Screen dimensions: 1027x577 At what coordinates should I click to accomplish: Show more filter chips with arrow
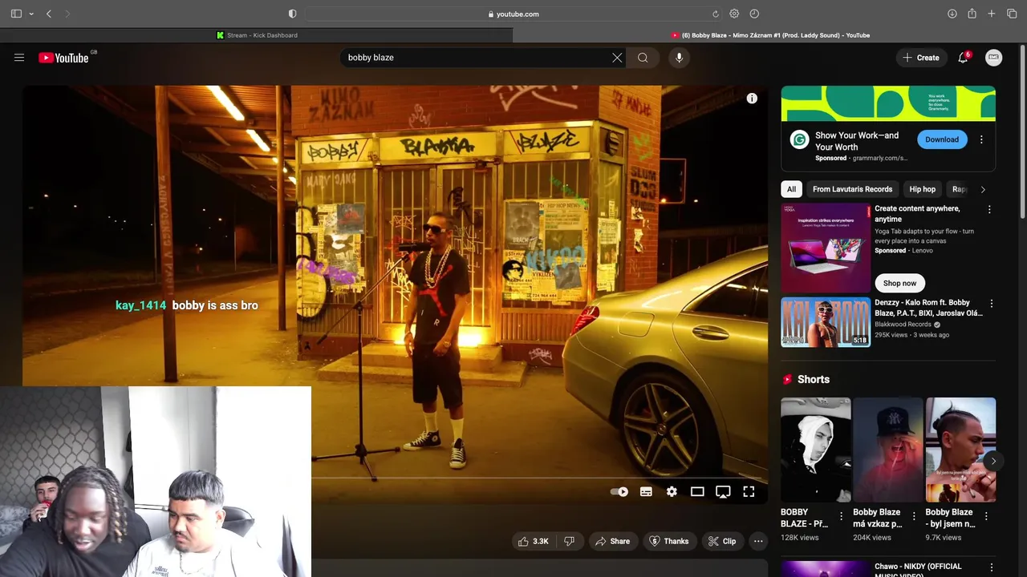point(983,189)
